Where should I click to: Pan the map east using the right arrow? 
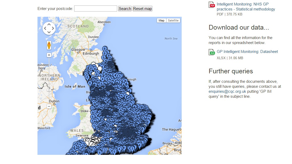(53, 28)
